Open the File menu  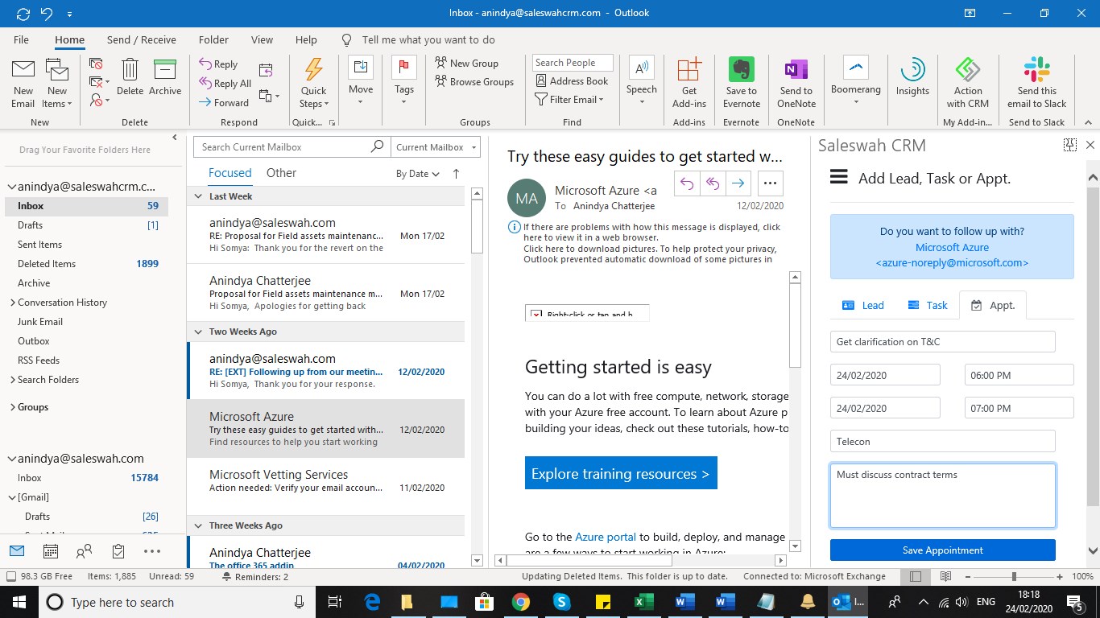point(21,39)
